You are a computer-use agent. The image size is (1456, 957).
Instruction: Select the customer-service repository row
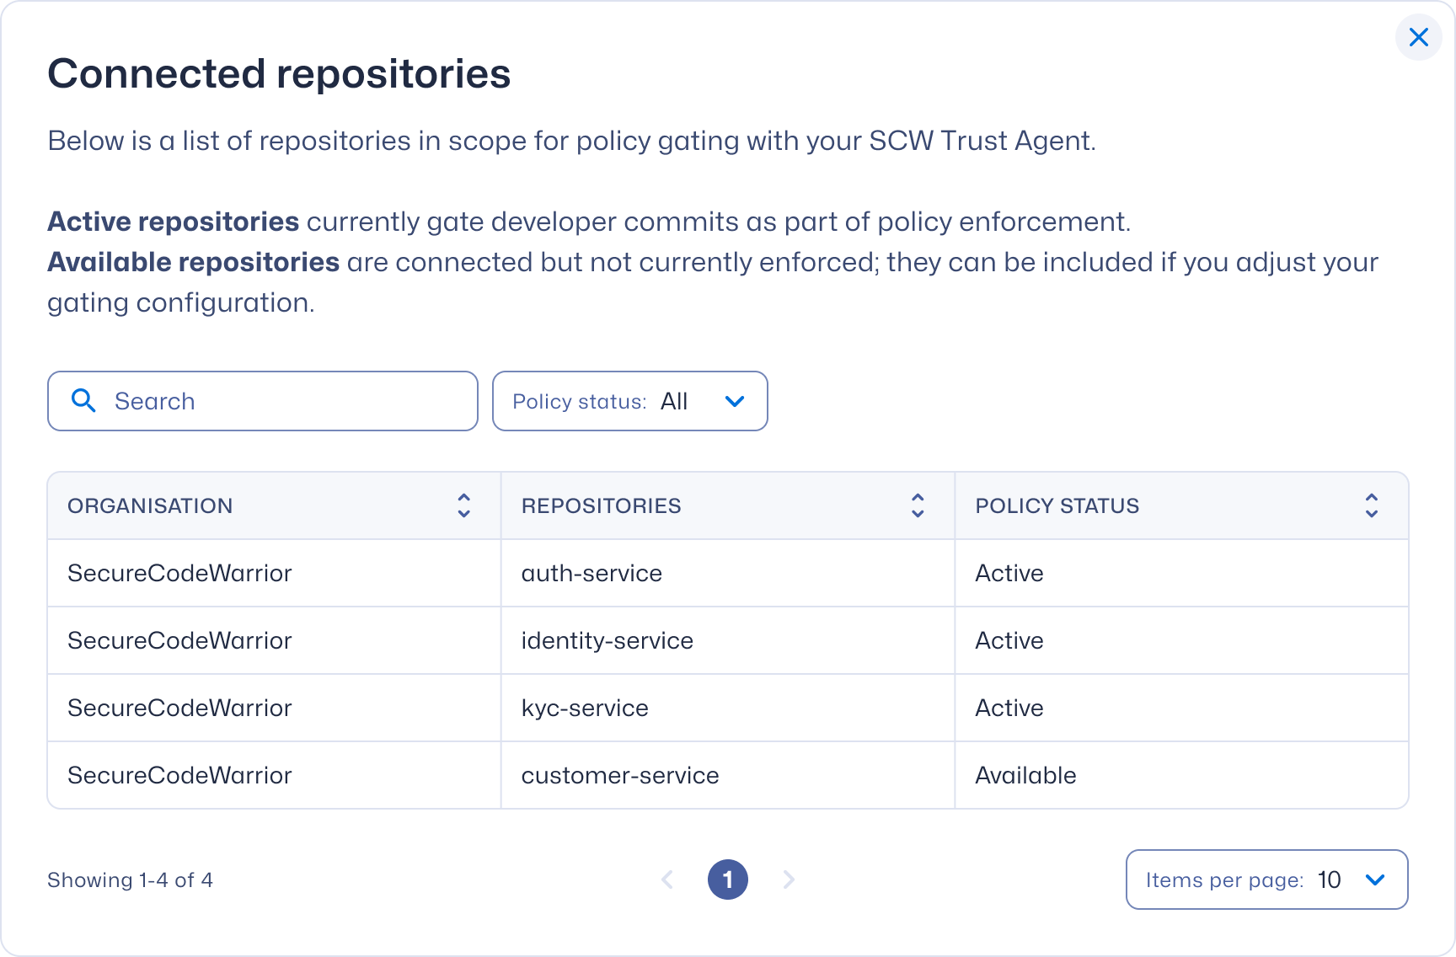click(x=620, y=775)
